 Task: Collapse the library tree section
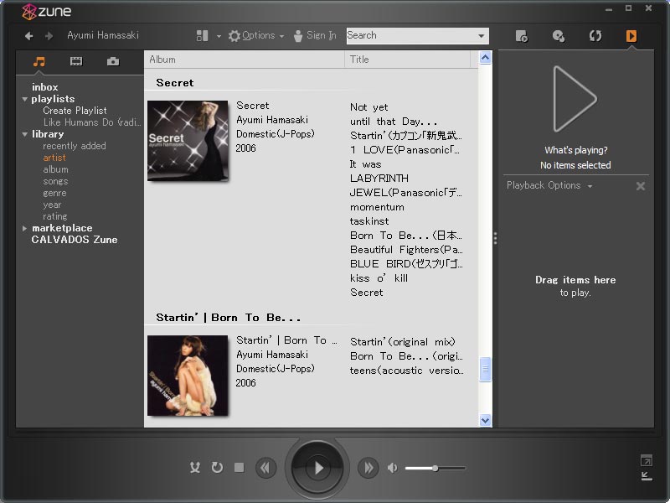coord(25,134)
